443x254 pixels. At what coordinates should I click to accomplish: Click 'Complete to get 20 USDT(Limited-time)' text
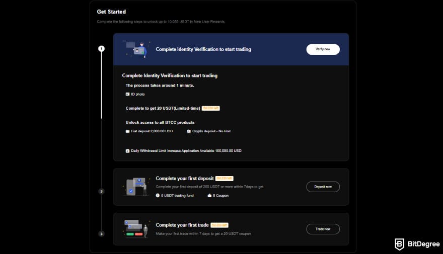[x=163, y=108]
